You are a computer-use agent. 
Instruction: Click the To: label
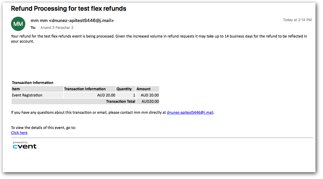click(x=33, y=28)
